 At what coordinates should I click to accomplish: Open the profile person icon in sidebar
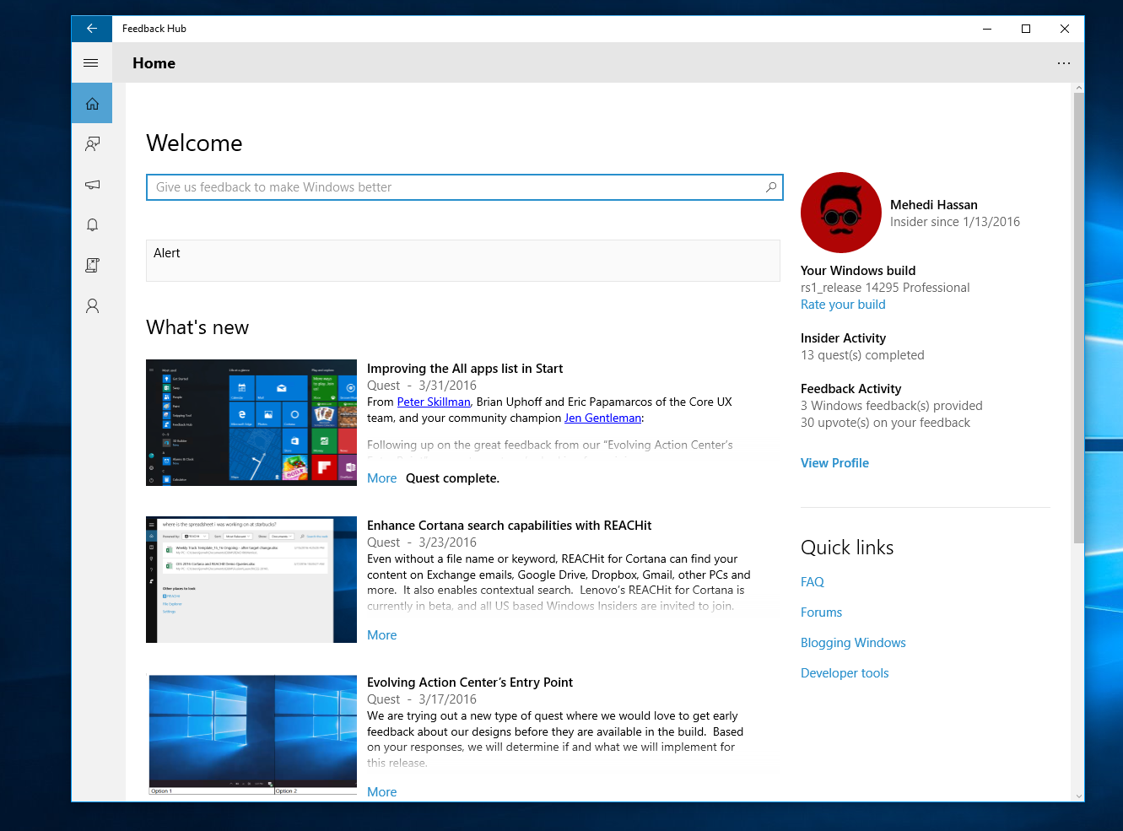pyautogui.click(x=92, y=305)
